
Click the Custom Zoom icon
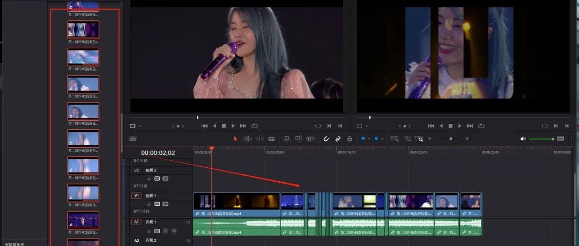pyautogui.click(x=419, y=139)
